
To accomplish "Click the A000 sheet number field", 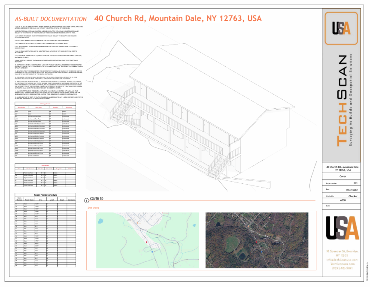I will tap(343, 200).
